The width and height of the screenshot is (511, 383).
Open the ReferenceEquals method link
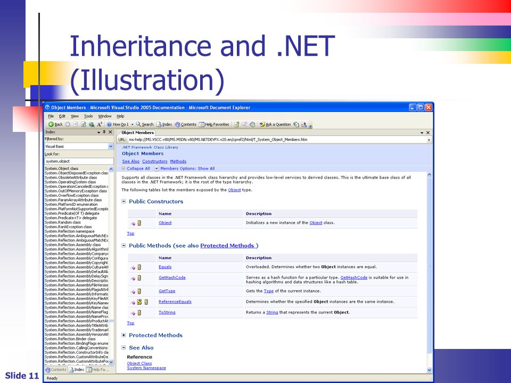[x=175, y=302]
